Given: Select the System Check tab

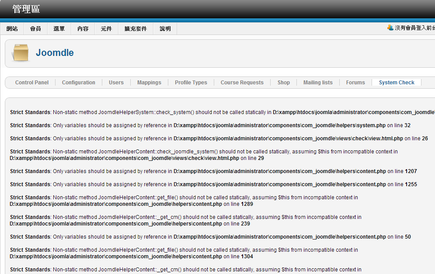Looking at the screenshot, I should pos(397,82).
